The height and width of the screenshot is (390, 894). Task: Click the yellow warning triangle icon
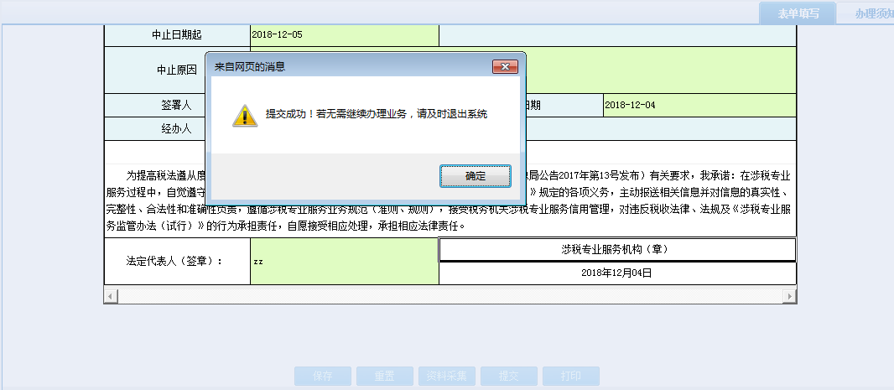[x=244, y=115]
